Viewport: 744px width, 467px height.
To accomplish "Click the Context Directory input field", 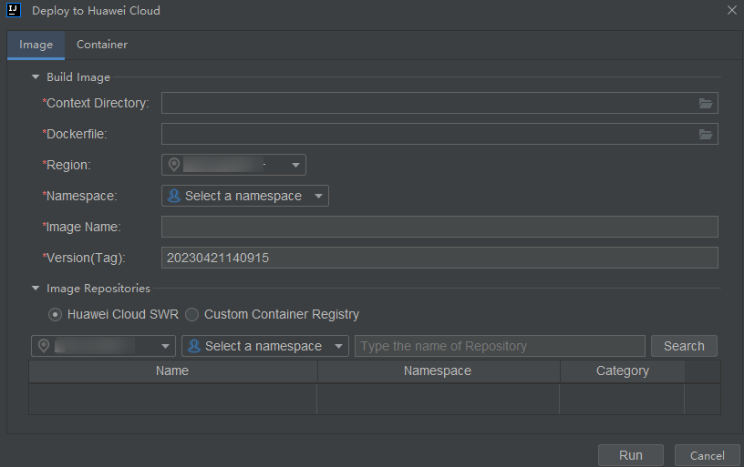I will 439,103.
